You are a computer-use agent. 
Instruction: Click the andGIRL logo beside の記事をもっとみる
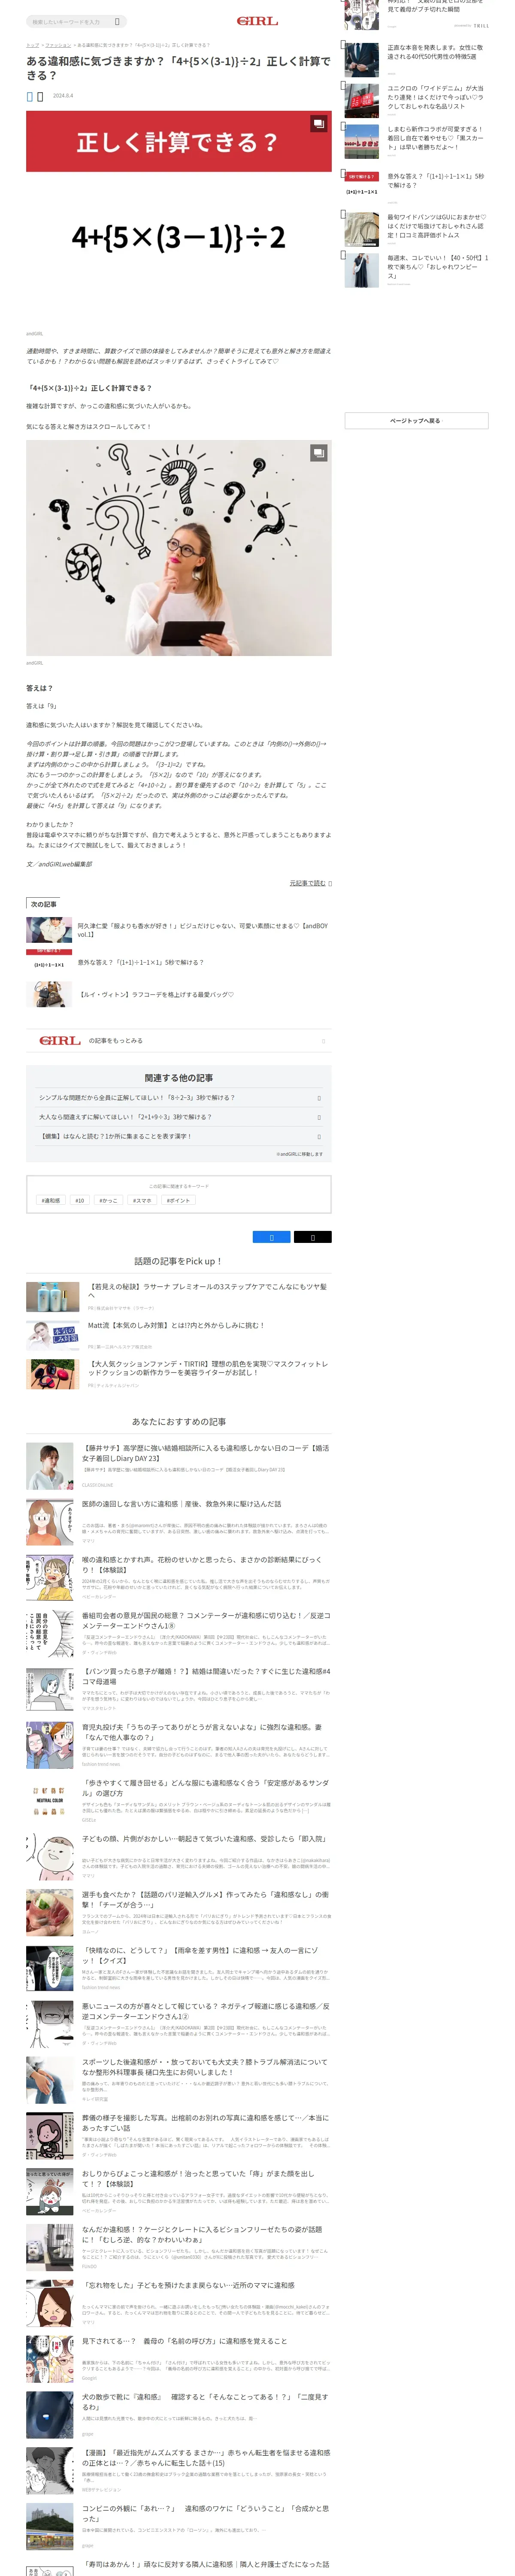point(60,1041)
